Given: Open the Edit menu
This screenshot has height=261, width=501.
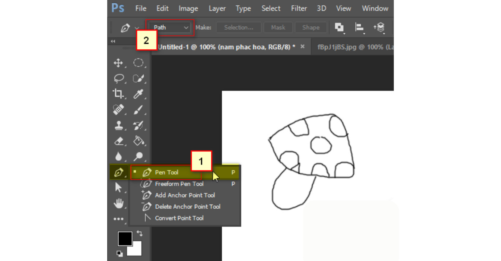Looking at the screenshot, I should [162, 8].
